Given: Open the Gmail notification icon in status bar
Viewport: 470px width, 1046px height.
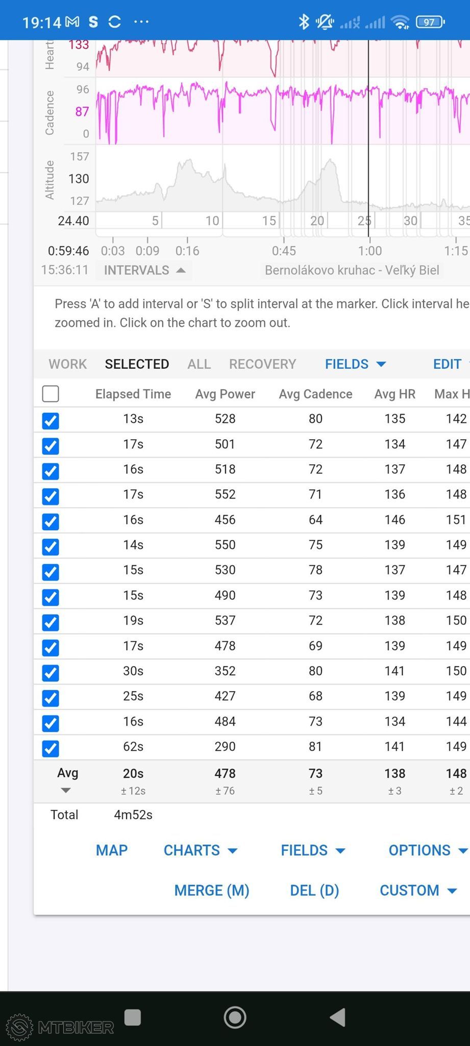Looking at the screenshot, I should click(x=72, y=21).
